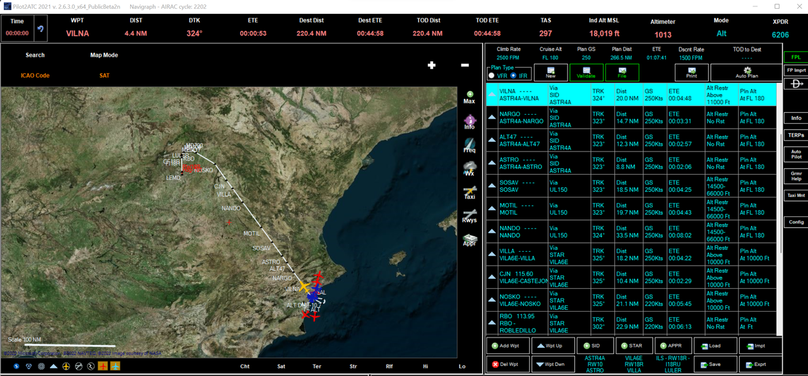Click the APPR button
The image size is (808, 376).
(x=673, y=346)
